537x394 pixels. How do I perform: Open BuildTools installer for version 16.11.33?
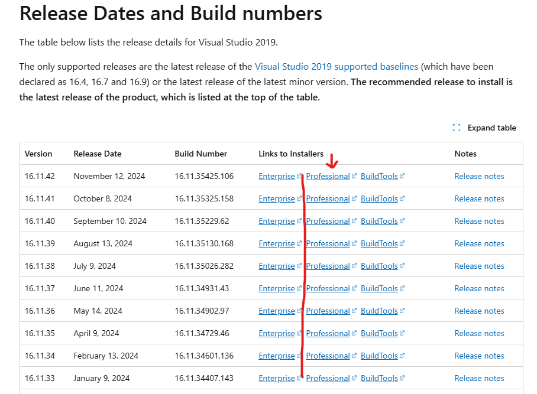[379, 378]
